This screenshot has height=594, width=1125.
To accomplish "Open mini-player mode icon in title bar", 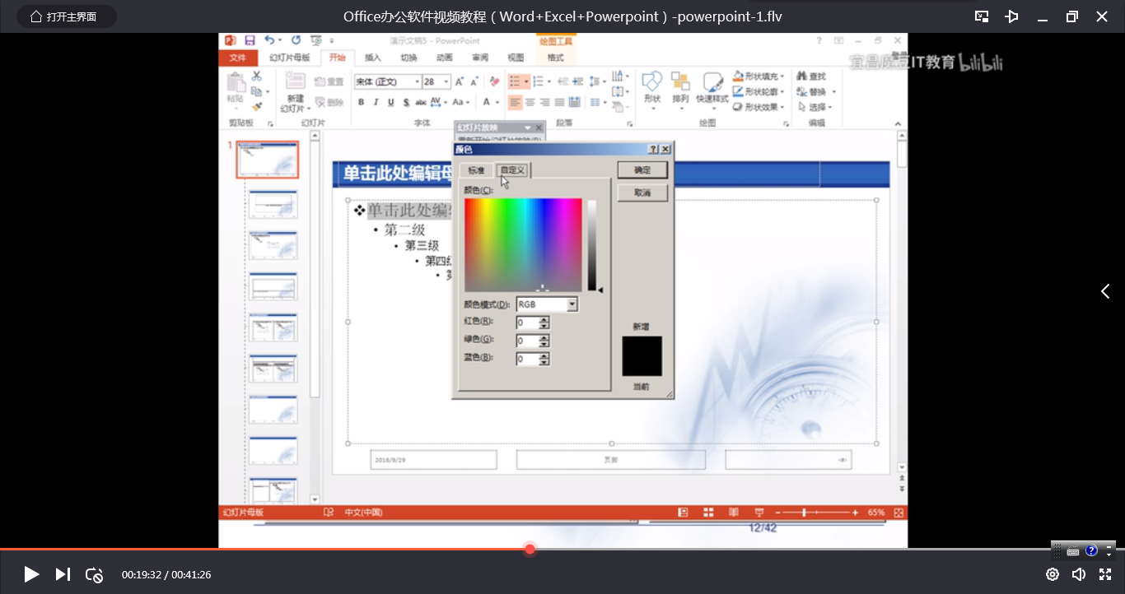I will (982, 16).
